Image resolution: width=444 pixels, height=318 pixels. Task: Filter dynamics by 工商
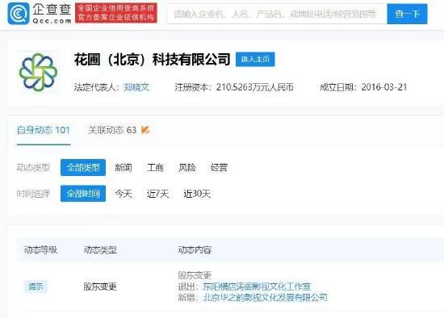(155, 168)
